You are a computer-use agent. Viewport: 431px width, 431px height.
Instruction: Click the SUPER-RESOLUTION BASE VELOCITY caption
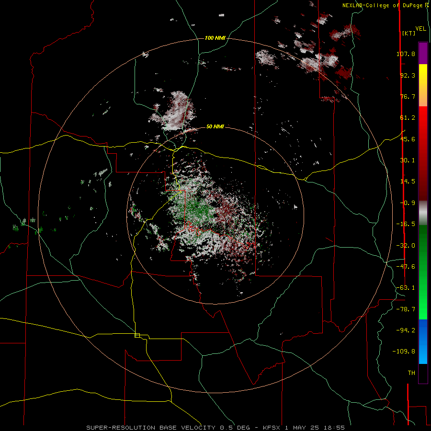coord(152,428)
